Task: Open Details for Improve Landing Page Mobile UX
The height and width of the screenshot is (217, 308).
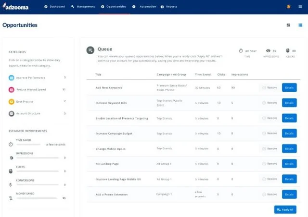Action: click(289, 179)
